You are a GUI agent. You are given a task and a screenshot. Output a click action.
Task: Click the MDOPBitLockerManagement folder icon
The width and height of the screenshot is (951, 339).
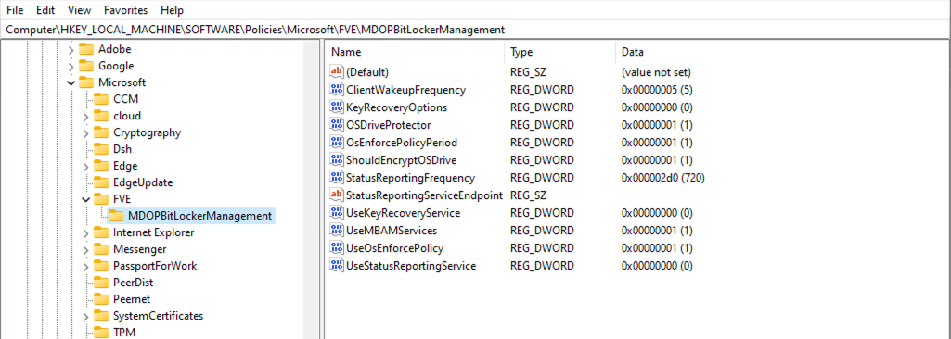(x=116, y=216)
